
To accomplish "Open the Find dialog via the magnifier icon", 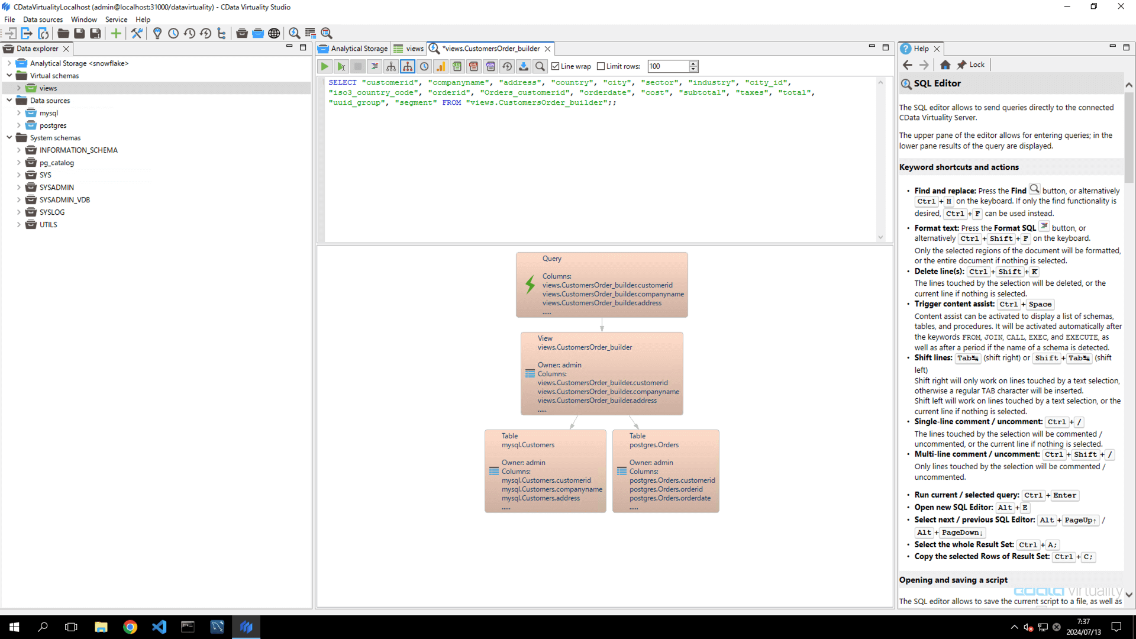I will pos(540,66).
